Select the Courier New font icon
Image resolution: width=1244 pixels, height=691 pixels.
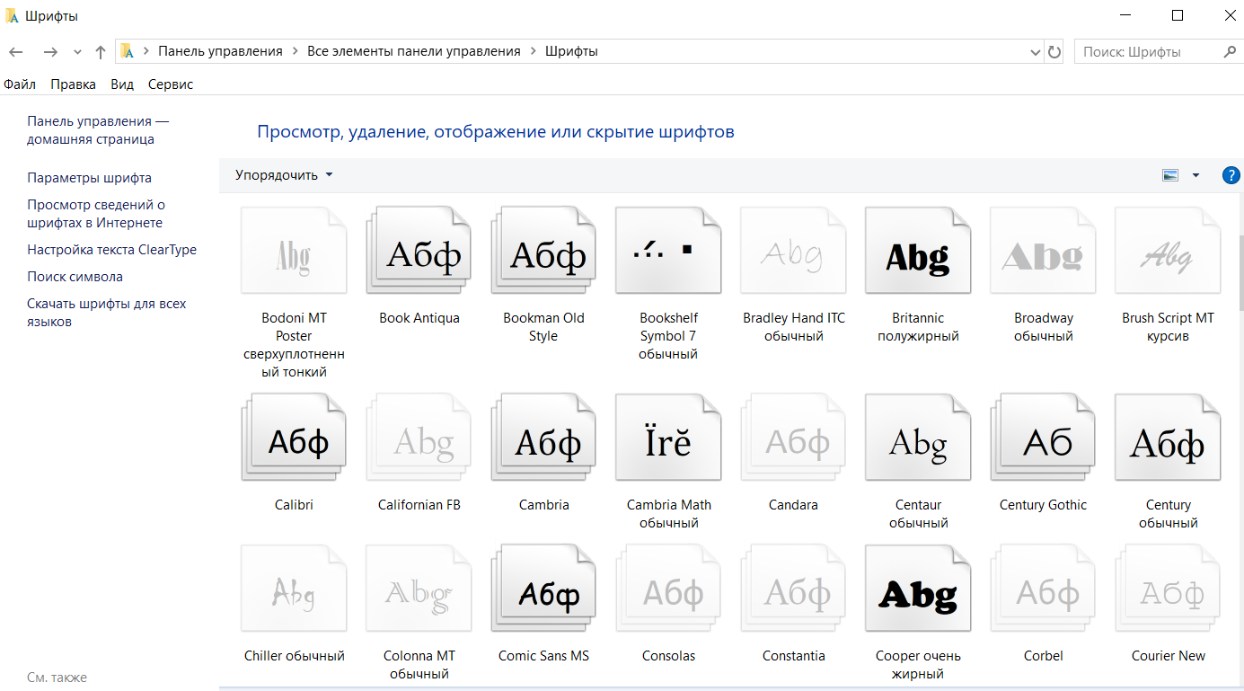[x=1168, y=589]
